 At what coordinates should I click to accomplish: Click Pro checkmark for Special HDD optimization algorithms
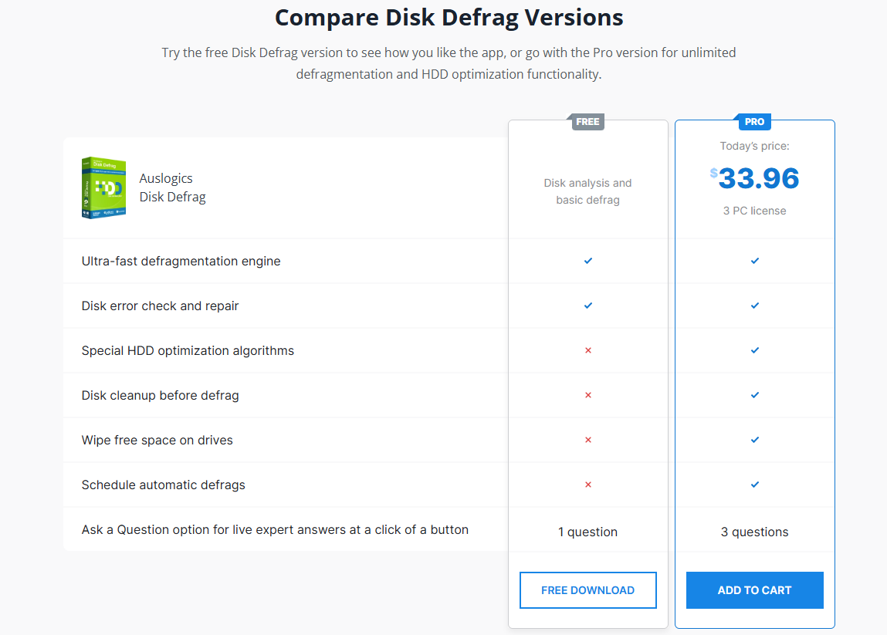[x=755, y=351]
